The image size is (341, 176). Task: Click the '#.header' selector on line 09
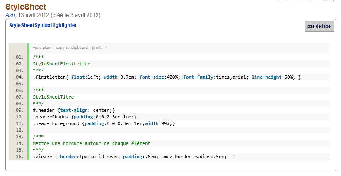(44, 110)
